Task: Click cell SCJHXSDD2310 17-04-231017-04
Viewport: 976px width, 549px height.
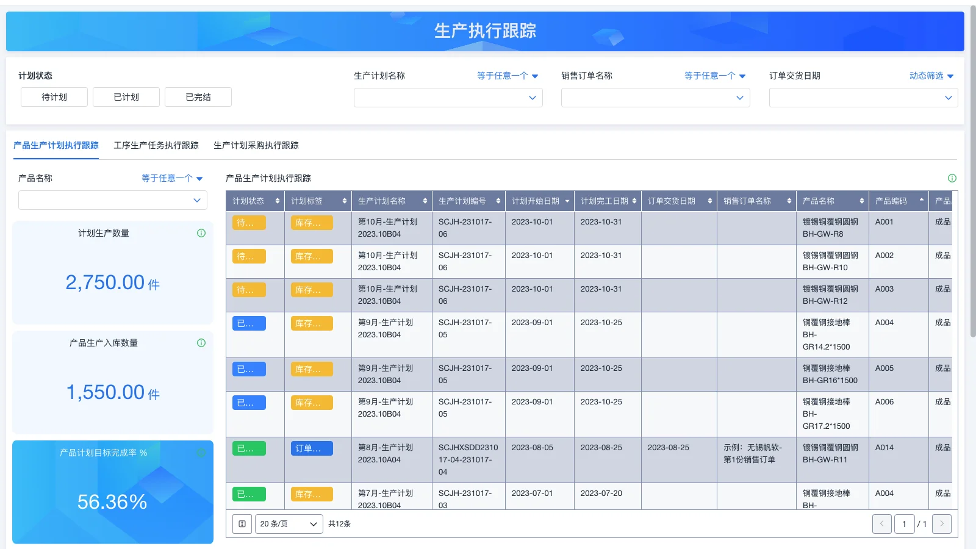Action: coord(468,460)
